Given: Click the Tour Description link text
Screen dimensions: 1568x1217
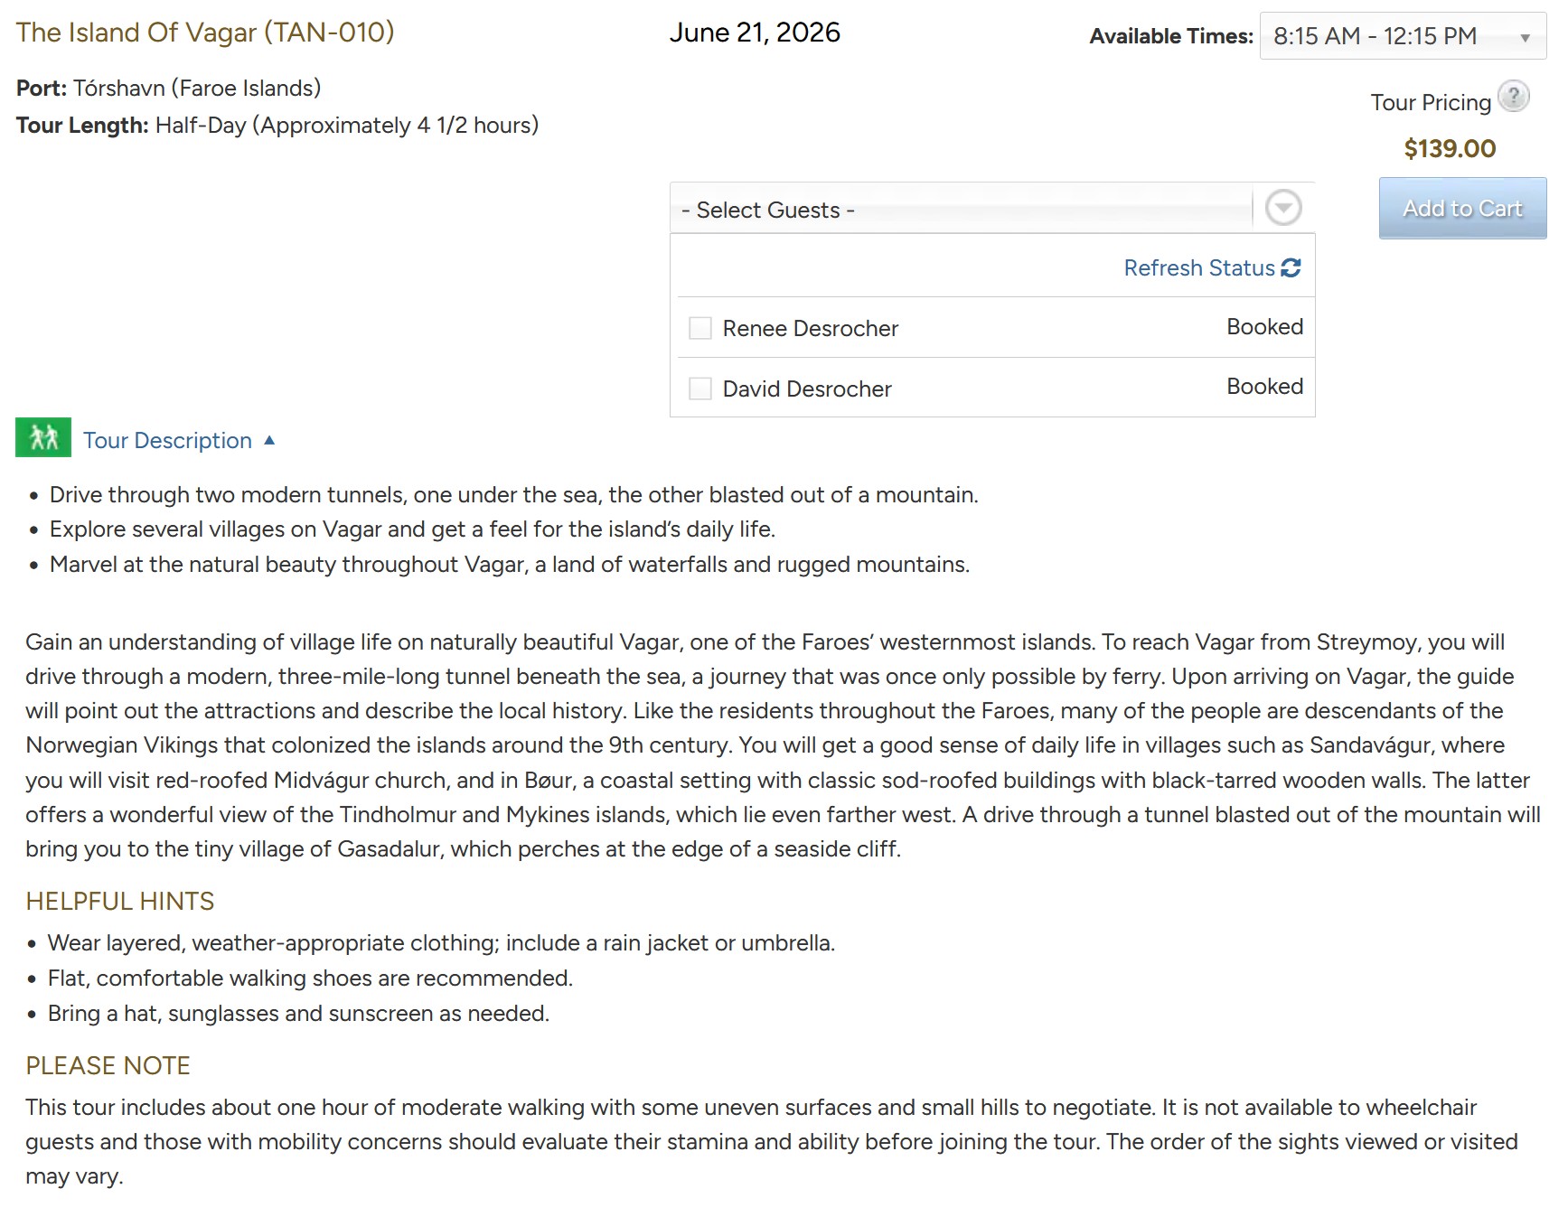Looking at the screenshot, I should click(x=167, y=440).
